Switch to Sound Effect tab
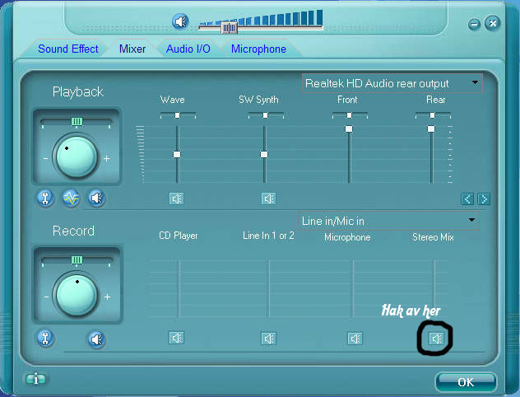This screenshot has height=397, width=520. coord(68,49)
